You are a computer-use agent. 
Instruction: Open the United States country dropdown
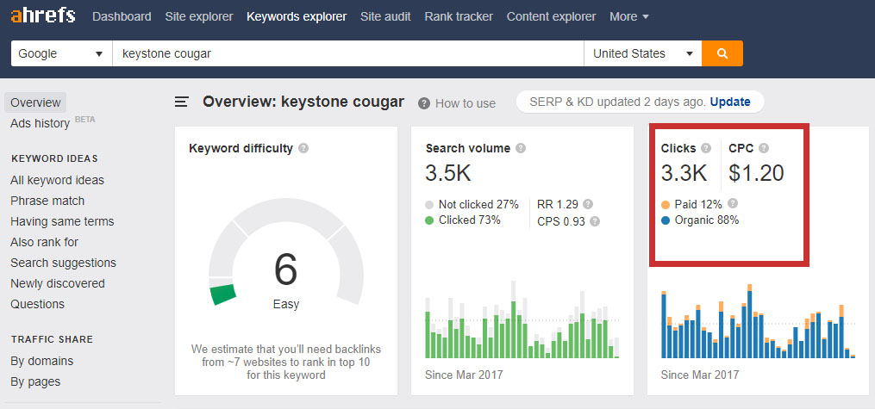[x=643, y=53]
